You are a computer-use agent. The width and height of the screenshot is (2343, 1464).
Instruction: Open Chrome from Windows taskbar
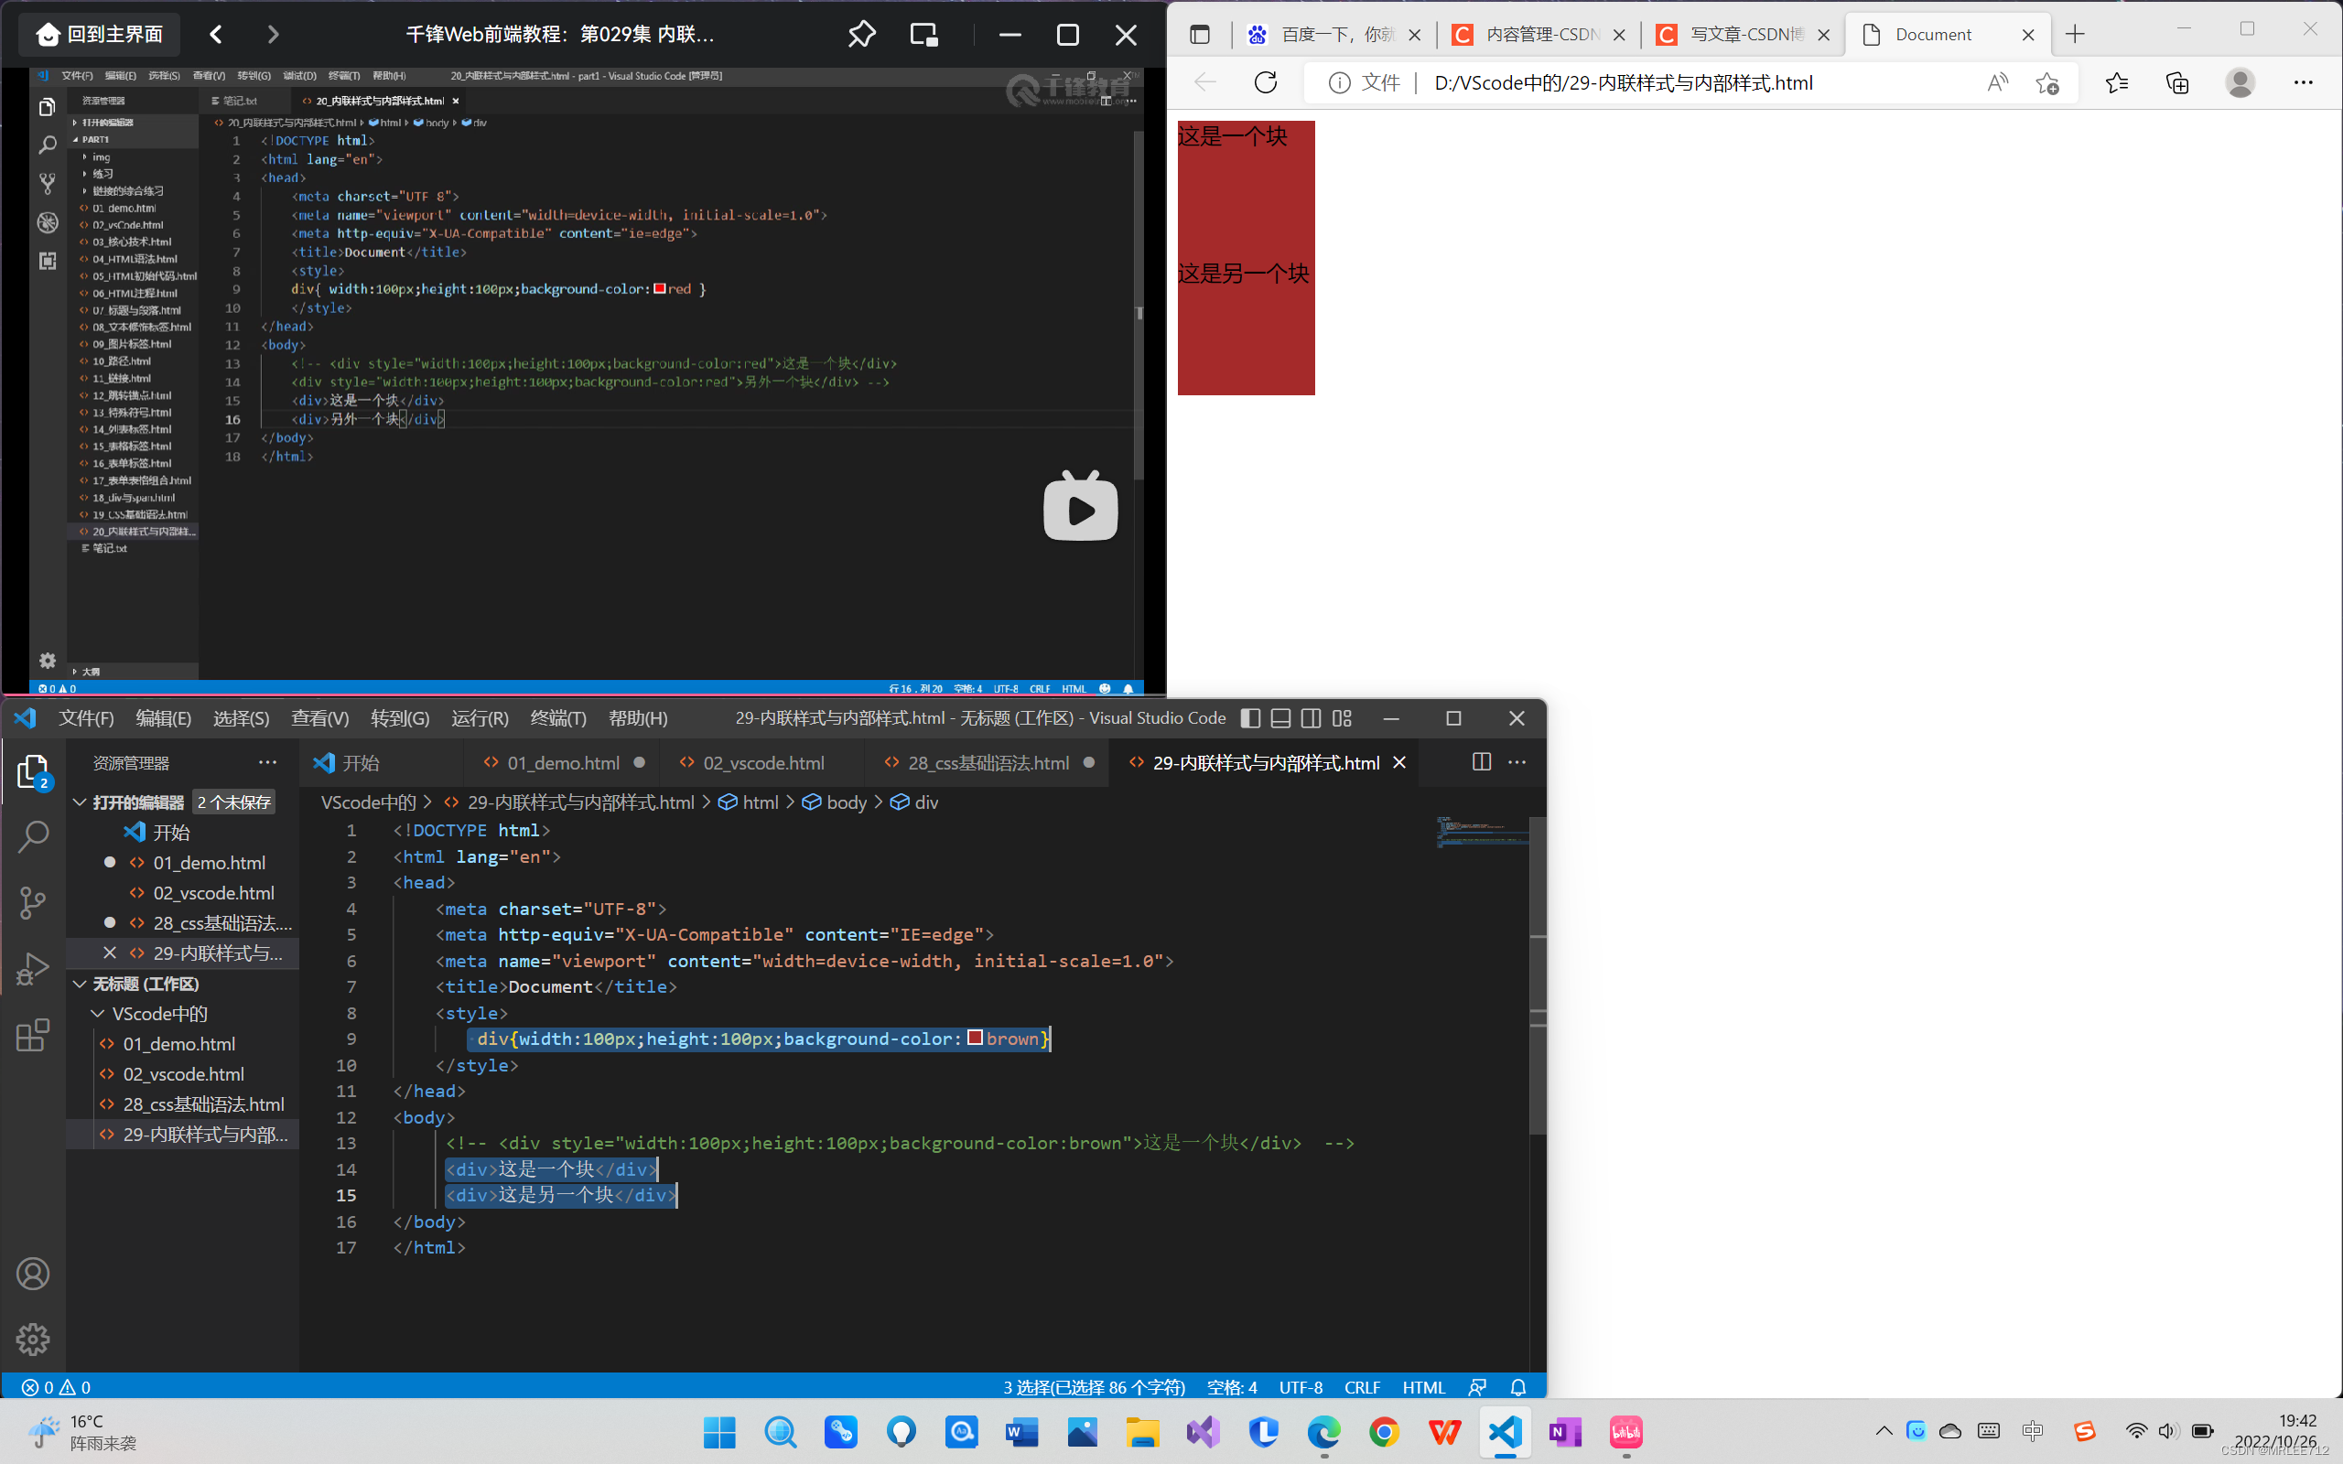click(x=1384, y=1431)
